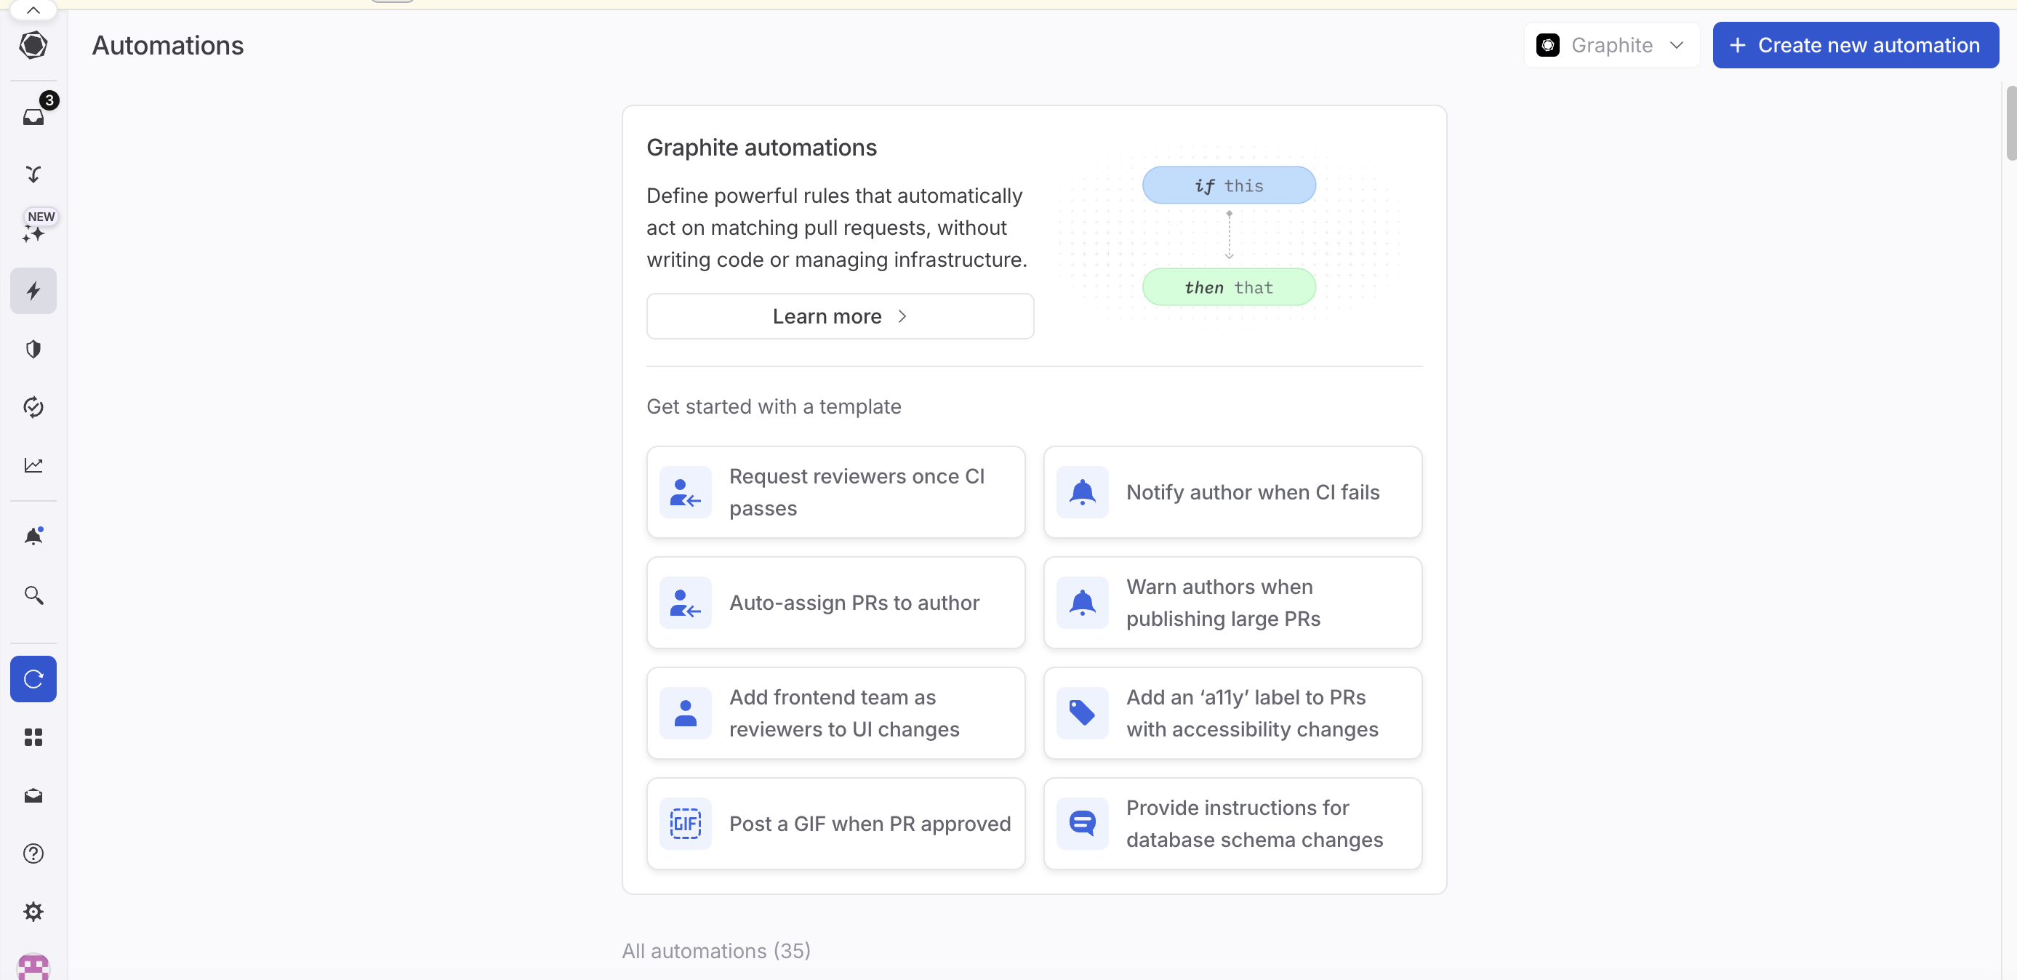2017x980 pixels.
Task: Click the shield security icon
Action: pyautogui.click(x=33, y=350)
